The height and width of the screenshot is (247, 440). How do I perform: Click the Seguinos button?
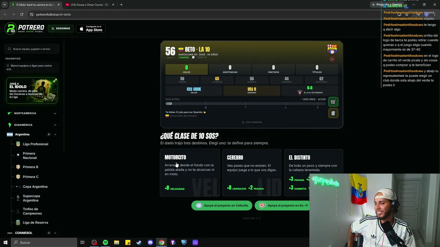pyautogui.click(x=60, y=28)
